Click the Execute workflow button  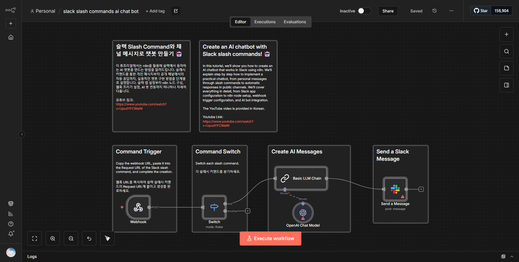(x=271, y=239)
